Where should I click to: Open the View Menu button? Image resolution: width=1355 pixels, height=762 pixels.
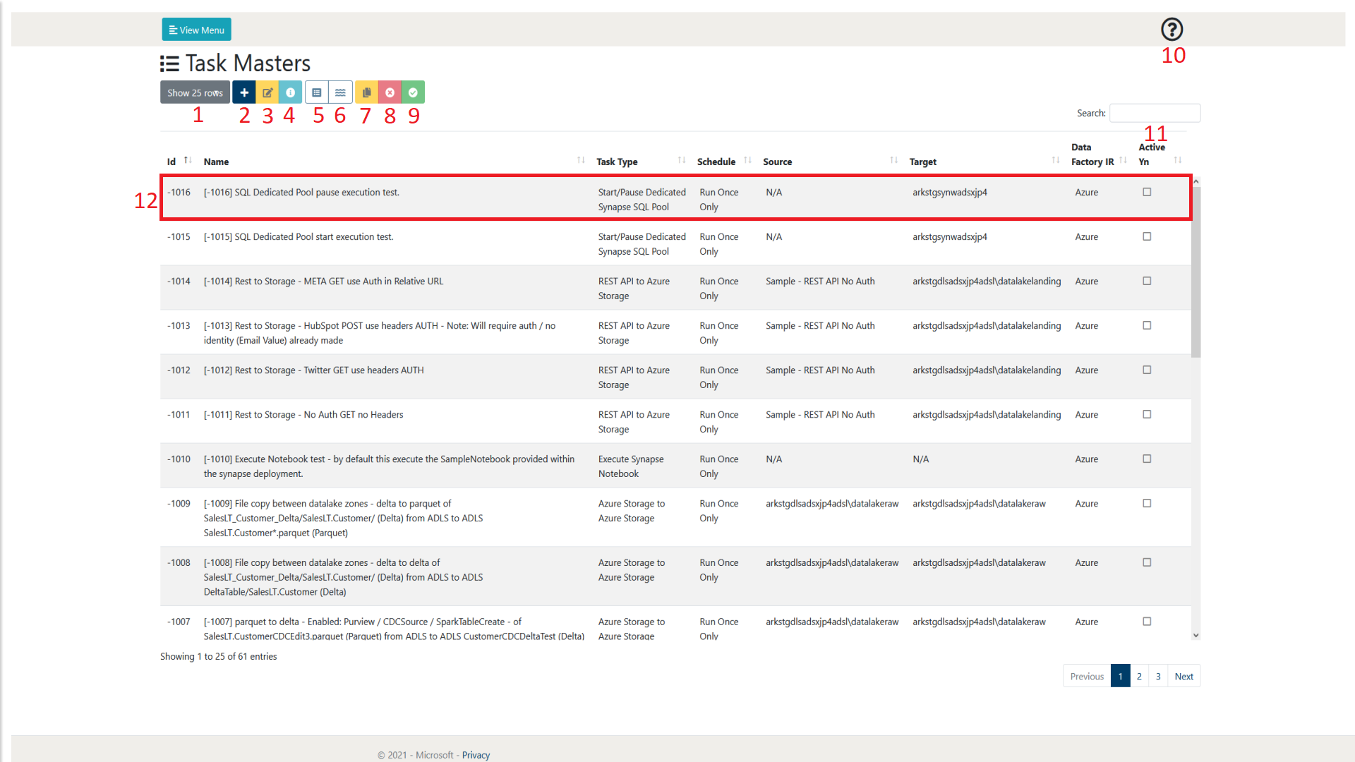pyautogui.click(x=196, y=30)
